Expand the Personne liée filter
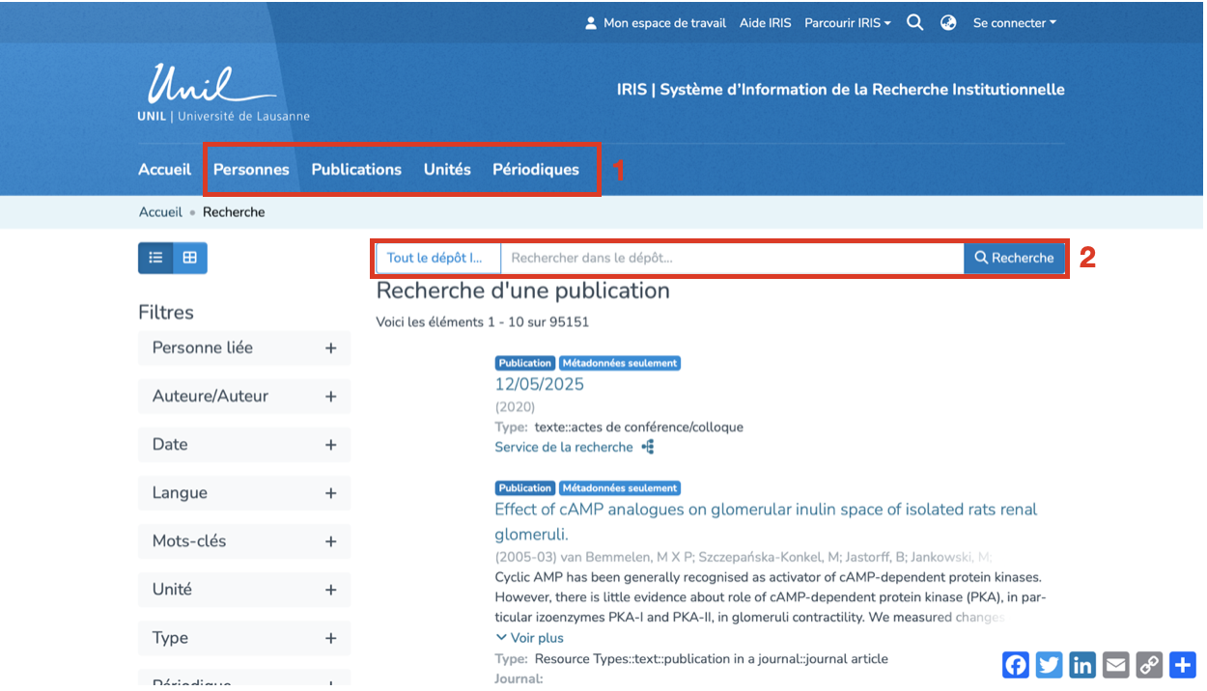Viewport: 1207px width, 691px height. [330, 348]
